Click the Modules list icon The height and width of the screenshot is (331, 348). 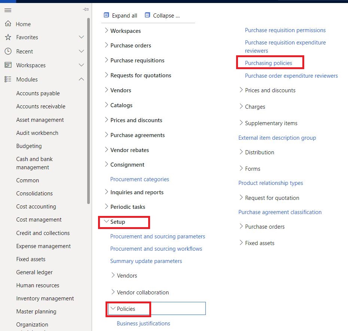point(8,79)
